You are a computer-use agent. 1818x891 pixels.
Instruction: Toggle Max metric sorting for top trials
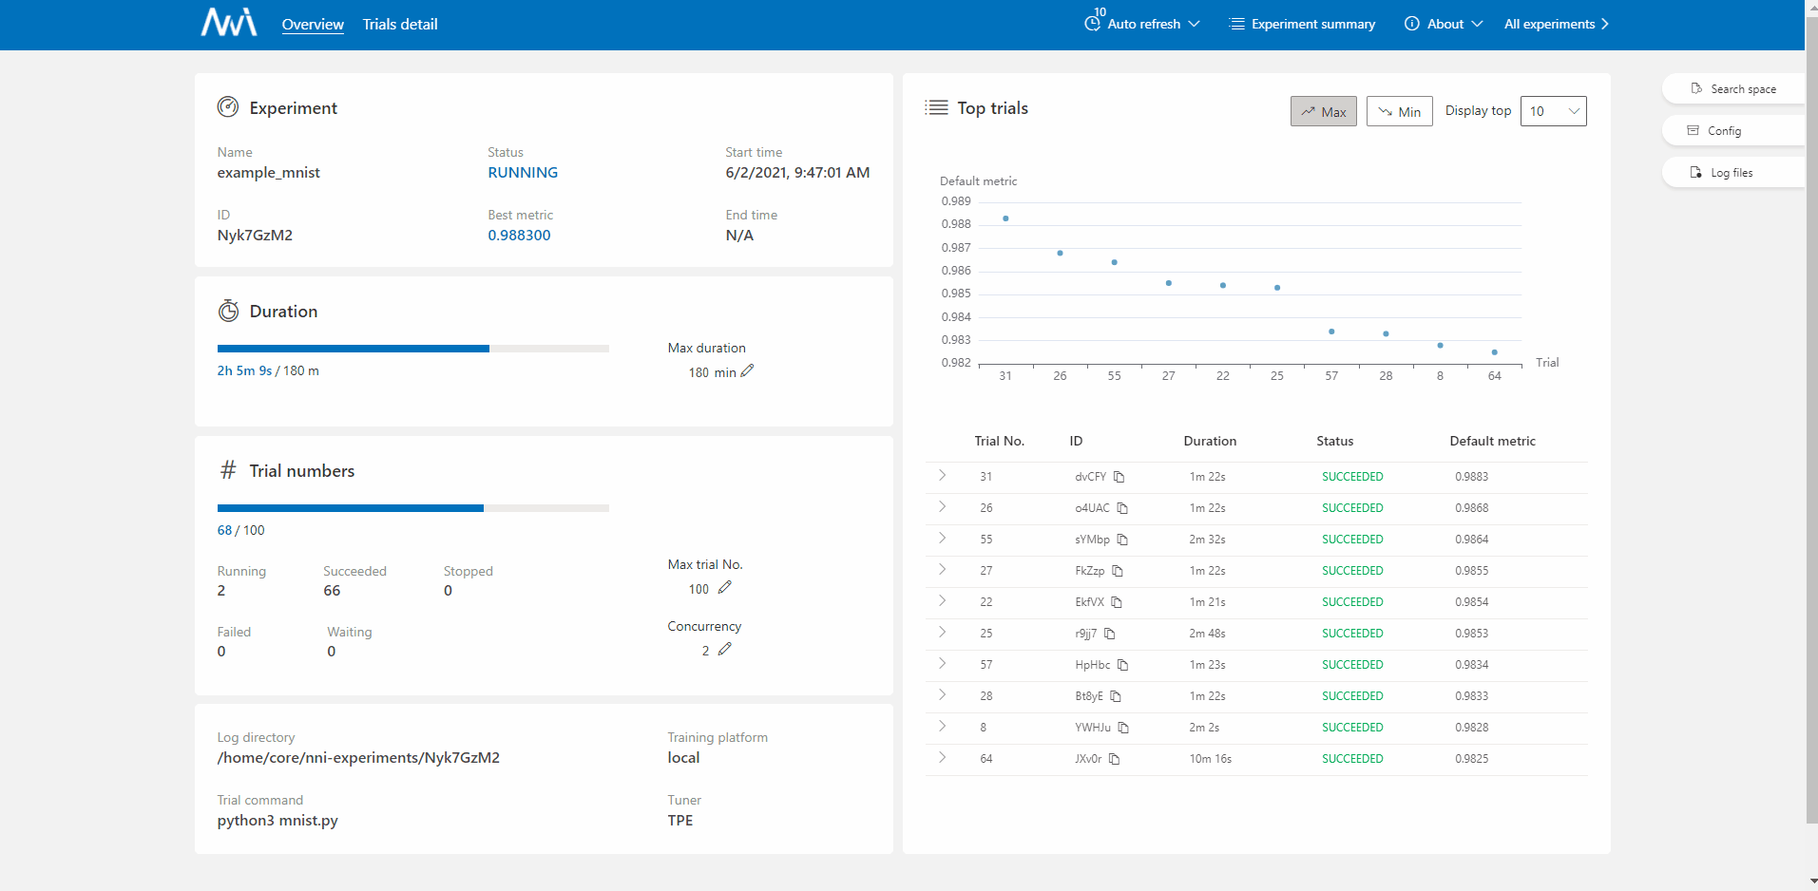pos(1323,111)
